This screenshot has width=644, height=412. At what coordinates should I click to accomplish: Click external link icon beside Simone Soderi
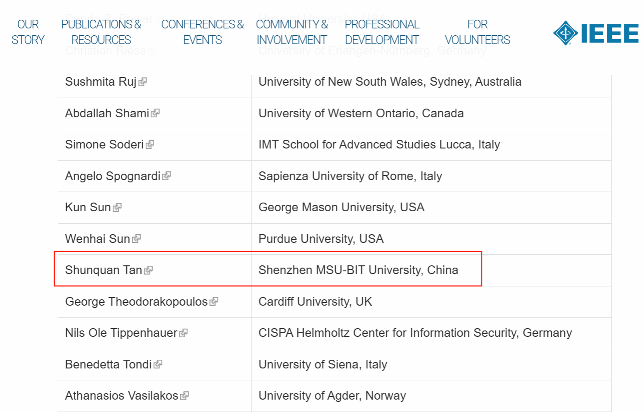pyautogui.click(x=150, y=145)
